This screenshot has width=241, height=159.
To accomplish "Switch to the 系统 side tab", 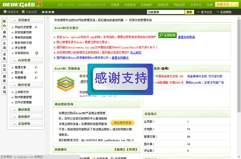I will (4, 89).
